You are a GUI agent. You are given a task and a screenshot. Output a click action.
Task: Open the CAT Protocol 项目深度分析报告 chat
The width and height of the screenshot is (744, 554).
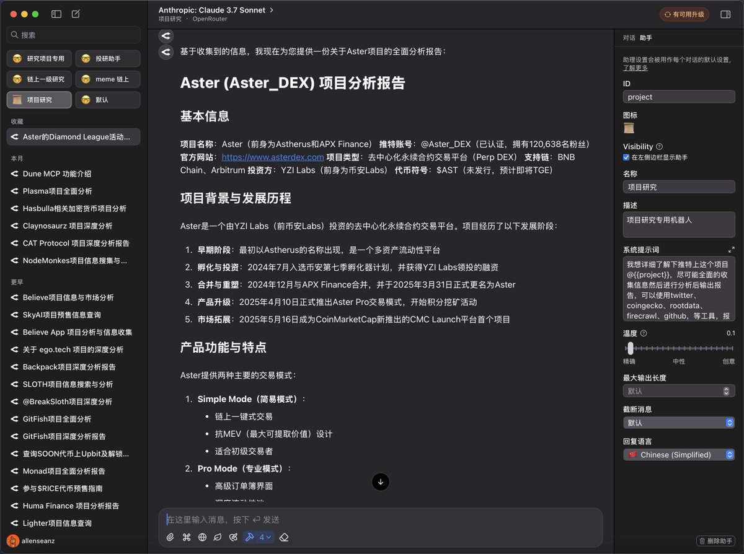point(74,244)
